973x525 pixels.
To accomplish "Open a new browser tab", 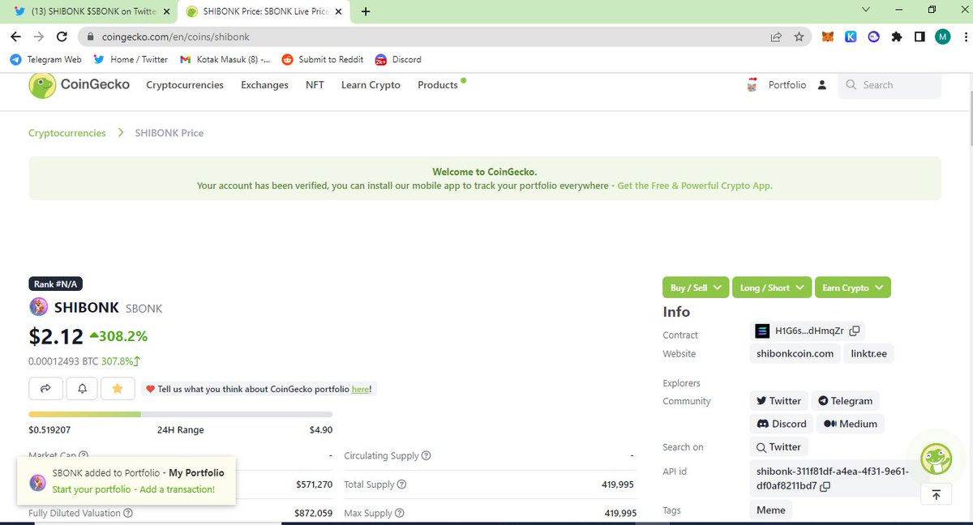I will coord(366,11).
